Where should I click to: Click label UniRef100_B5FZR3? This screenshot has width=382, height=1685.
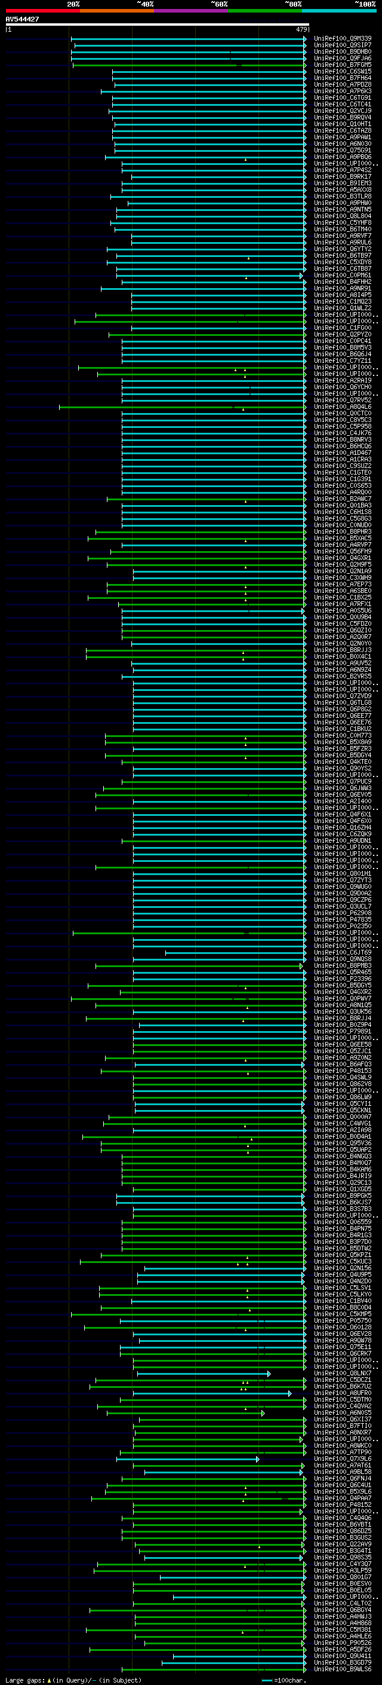[343, 748]
